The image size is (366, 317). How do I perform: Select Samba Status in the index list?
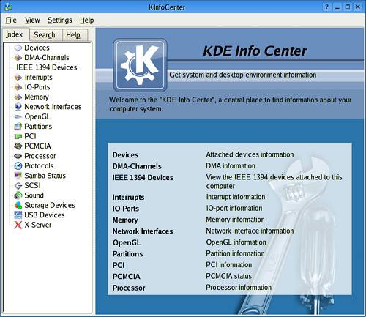coord(45,176)
